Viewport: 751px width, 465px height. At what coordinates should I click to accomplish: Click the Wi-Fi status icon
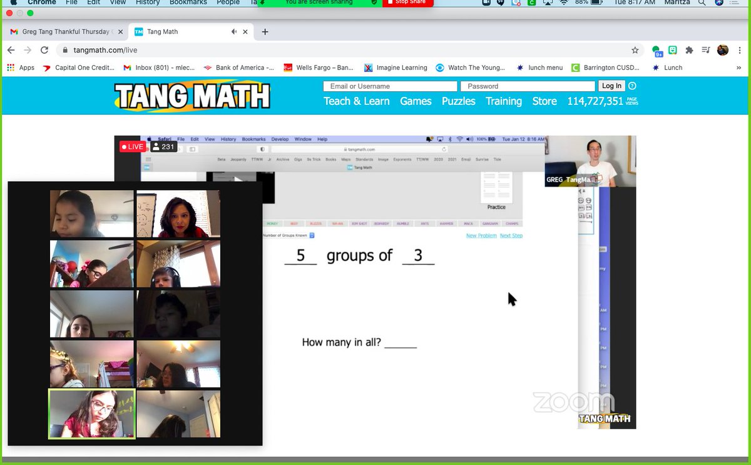pos(563,2)
